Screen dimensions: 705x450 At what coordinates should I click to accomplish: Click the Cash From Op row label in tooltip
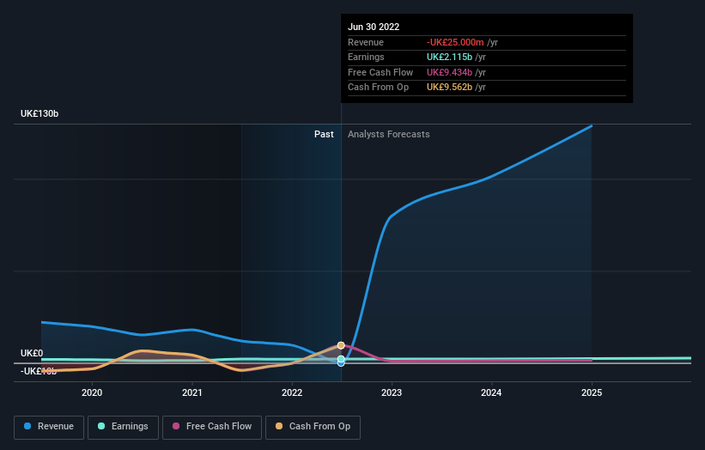pyautogui.click(x=378, y=88)
